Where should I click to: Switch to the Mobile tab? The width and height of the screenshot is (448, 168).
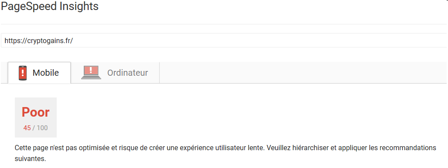point(39,73)
